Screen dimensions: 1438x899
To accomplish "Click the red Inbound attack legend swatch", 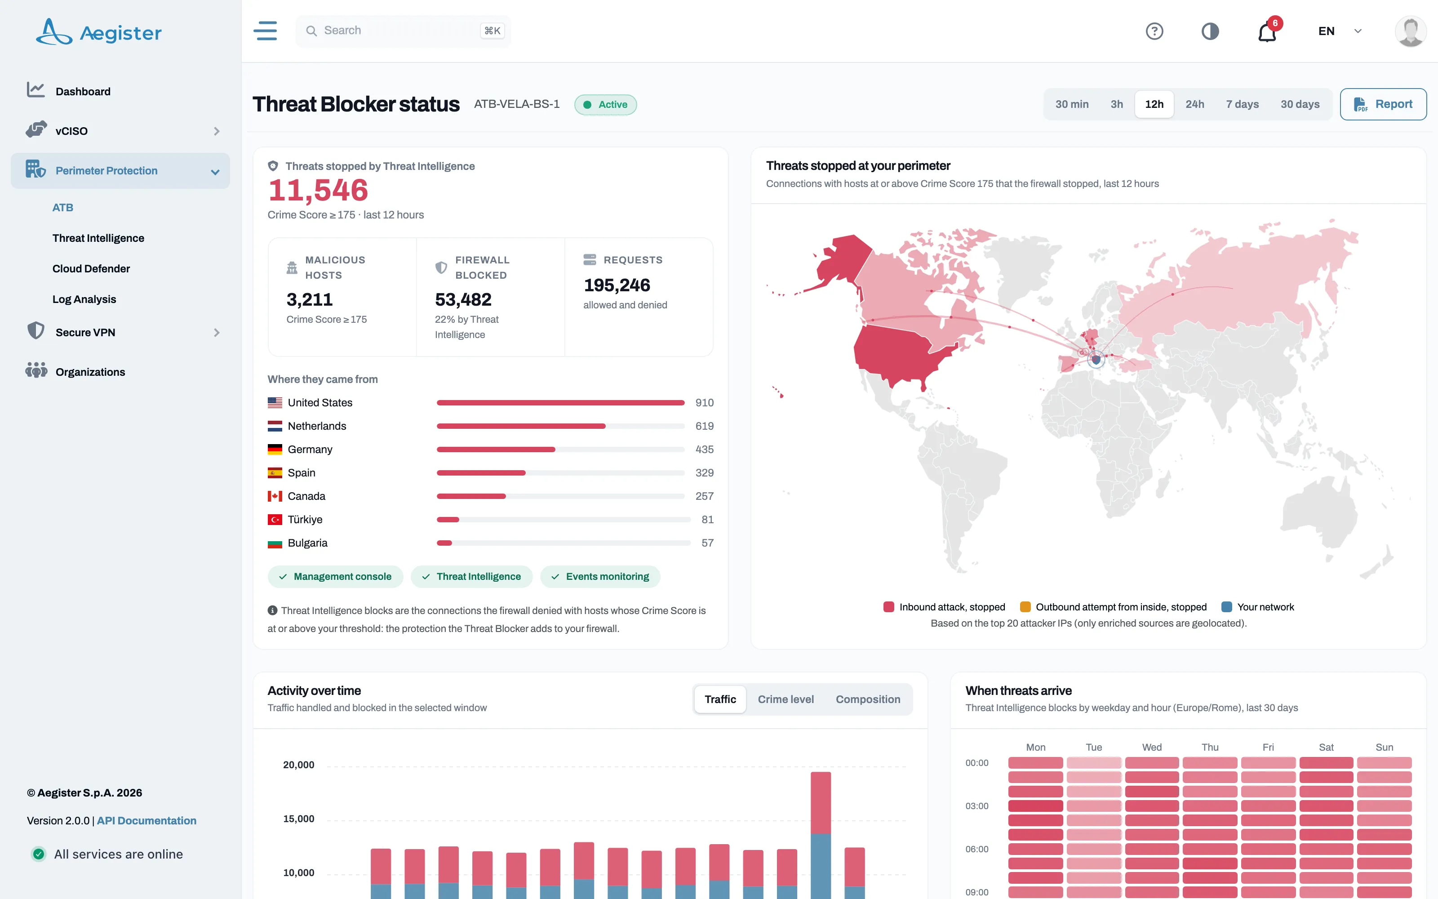I will point(888,607).
